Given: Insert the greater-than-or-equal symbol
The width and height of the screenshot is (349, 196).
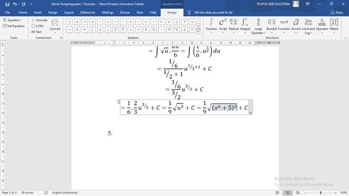Looking at the screenshot, I should (177, 22).
